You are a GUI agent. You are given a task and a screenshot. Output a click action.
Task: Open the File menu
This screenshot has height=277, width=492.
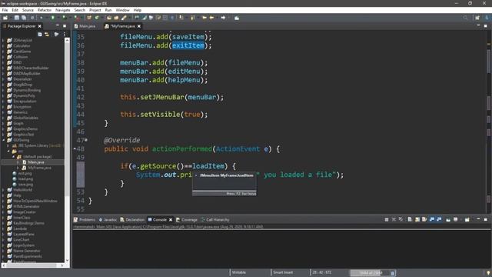point(5,10)
